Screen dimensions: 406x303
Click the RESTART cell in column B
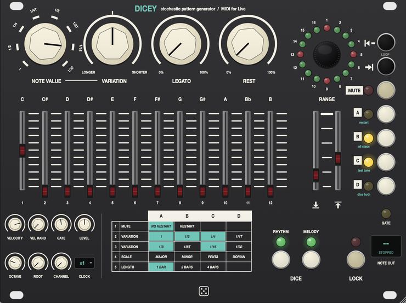pyautogui.click(x=187, y=226)
